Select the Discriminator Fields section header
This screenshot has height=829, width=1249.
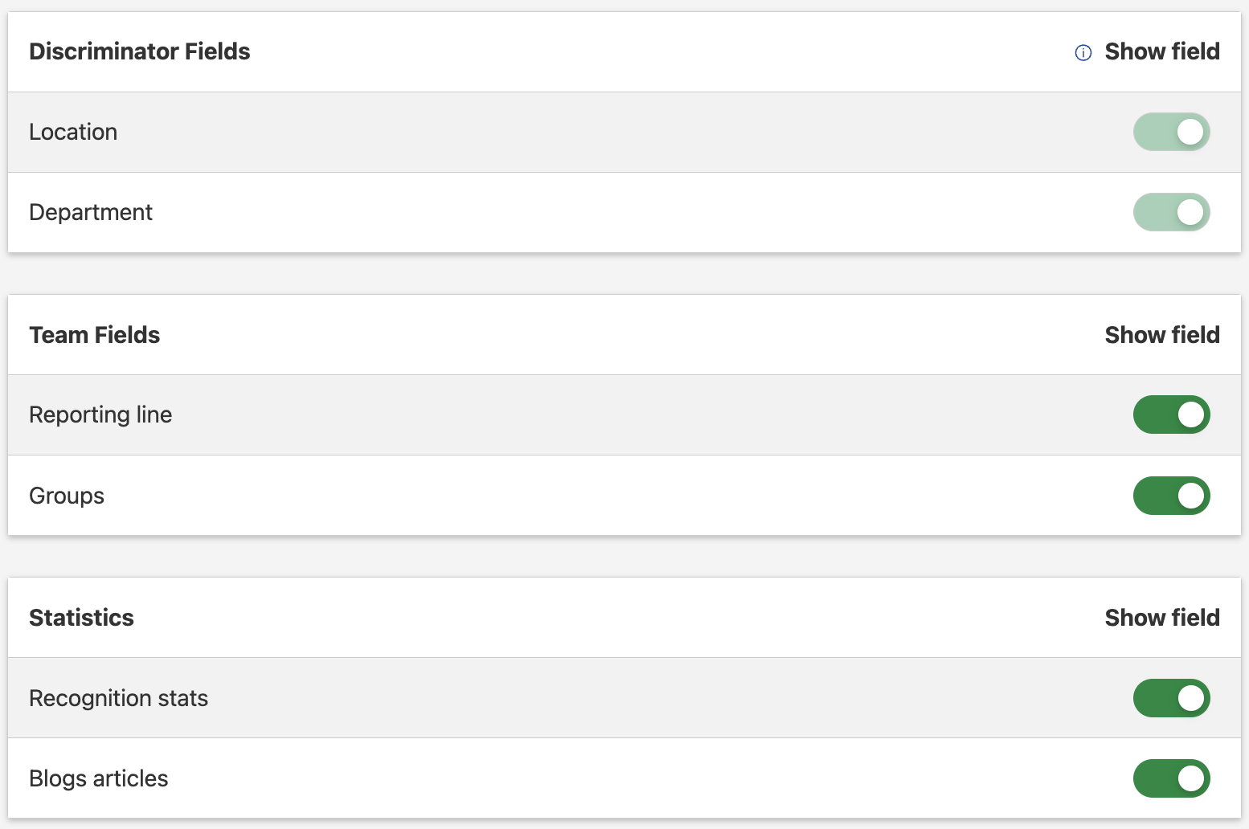coord(140,51)
